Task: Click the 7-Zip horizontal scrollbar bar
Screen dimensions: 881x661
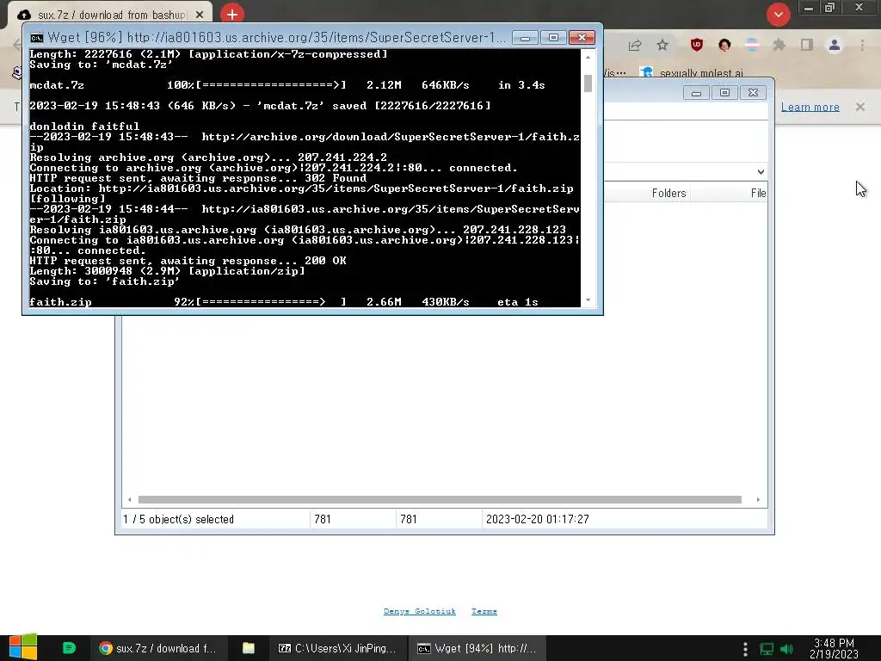Action: coord(440,500)
